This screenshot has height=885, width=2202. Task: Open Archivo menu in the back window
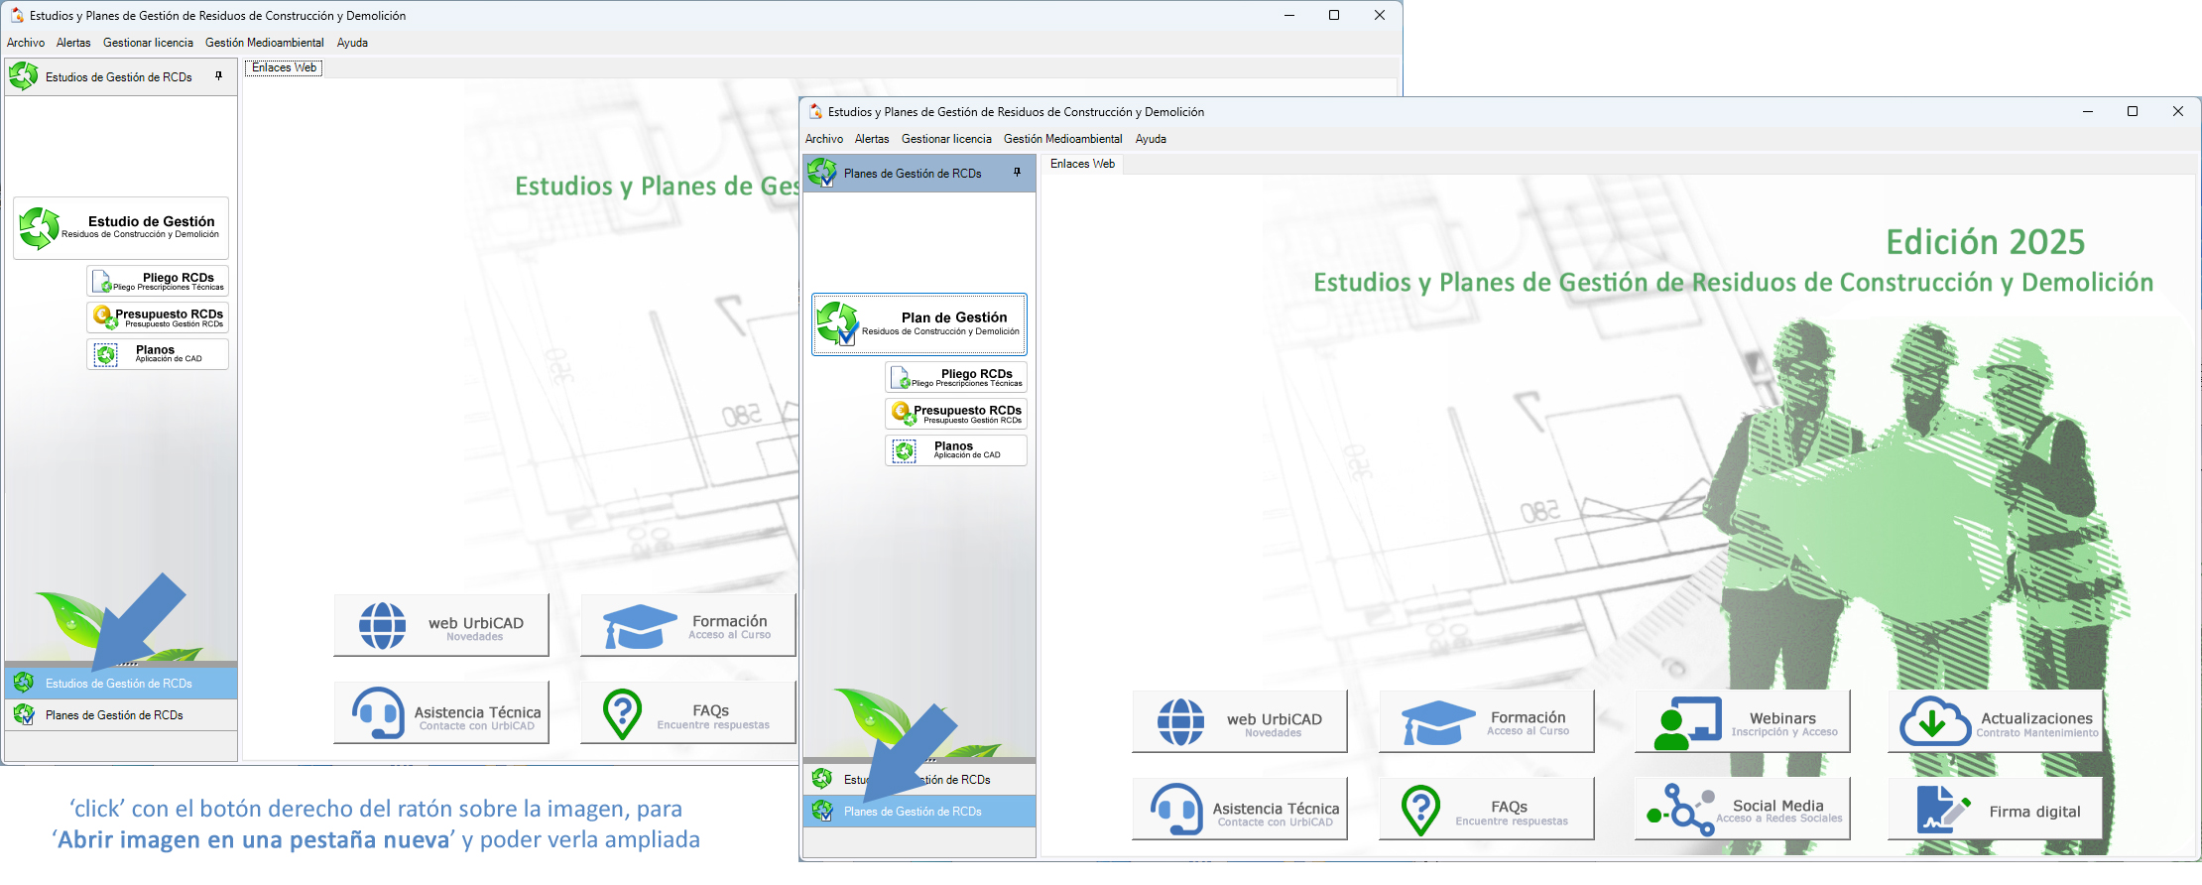26,43
